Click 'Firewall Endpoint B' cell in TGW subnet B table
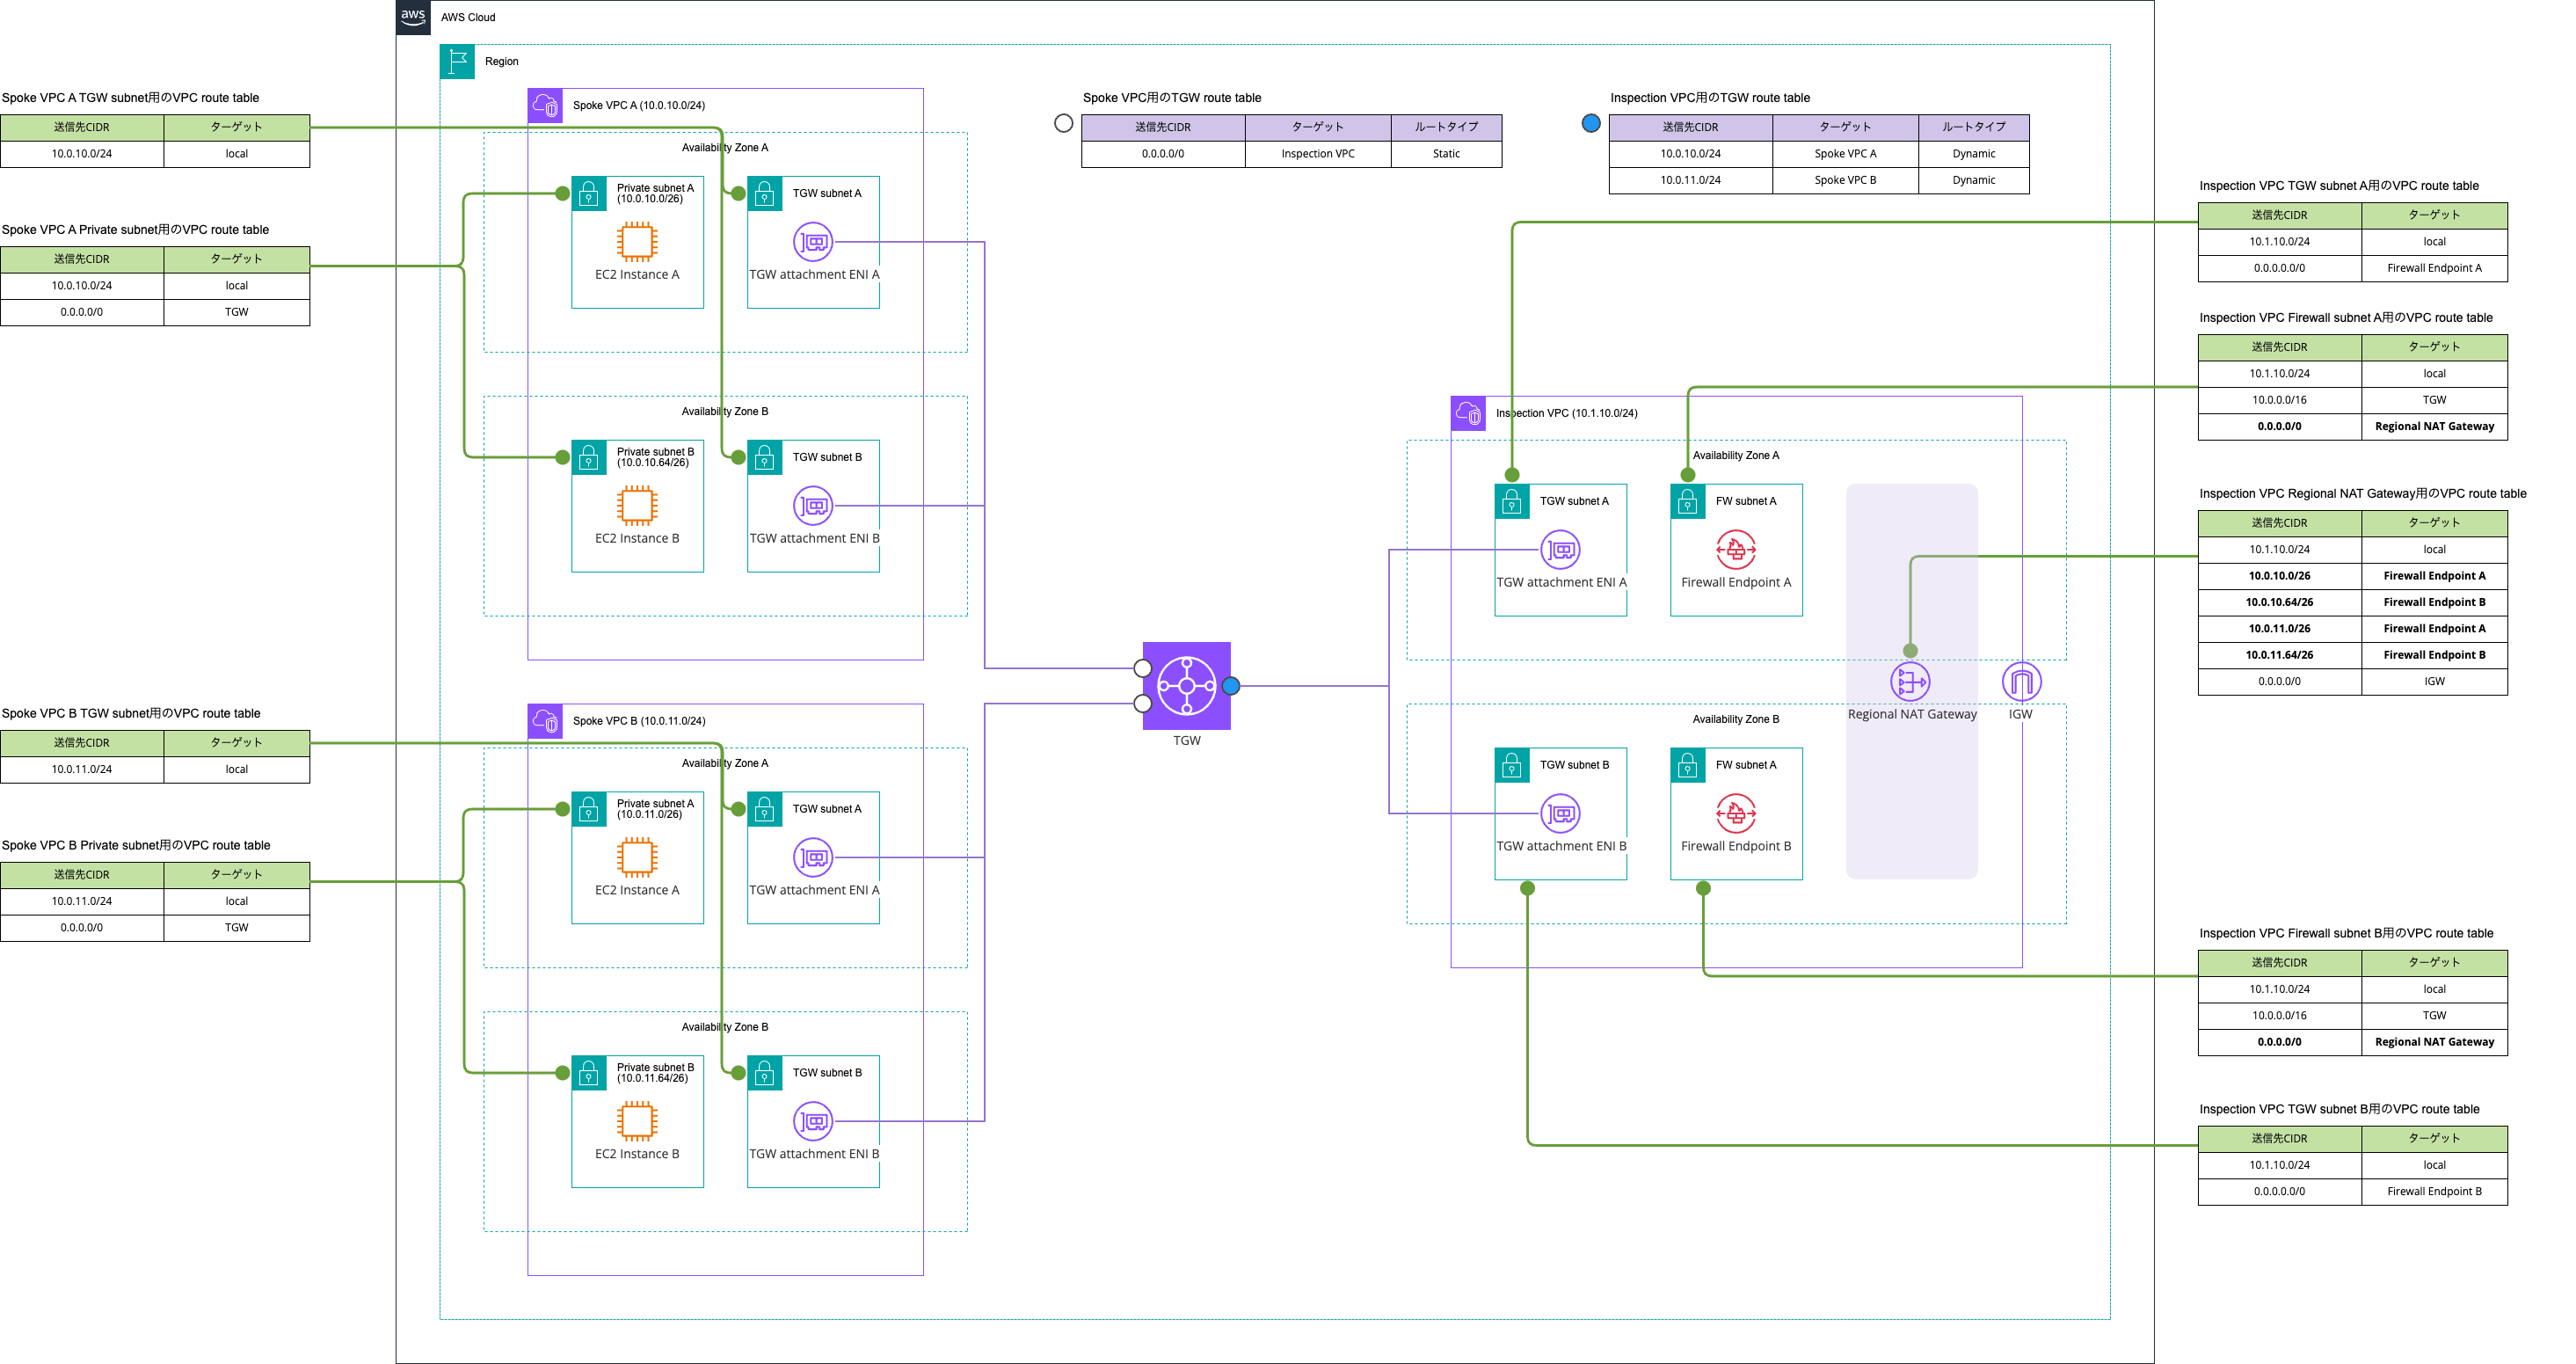 point(2434,1191)
